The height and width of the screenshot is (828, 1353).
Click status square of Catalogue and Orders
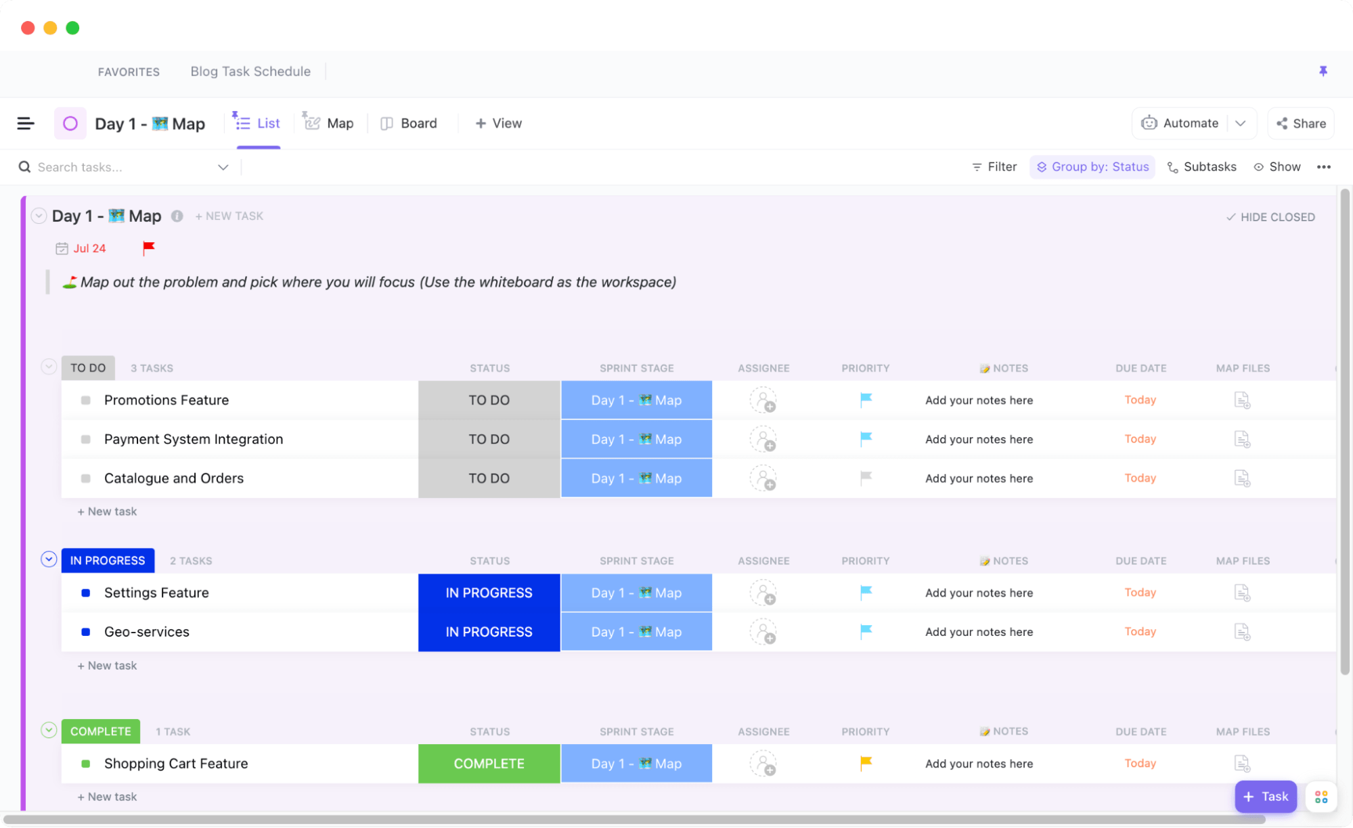[86, 478]
